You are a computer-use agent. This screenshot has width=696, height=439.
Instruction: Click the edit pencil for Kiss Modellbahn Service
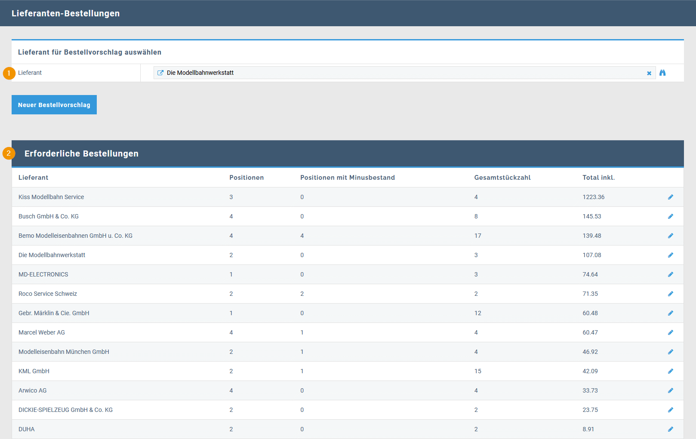click(671, 197)
